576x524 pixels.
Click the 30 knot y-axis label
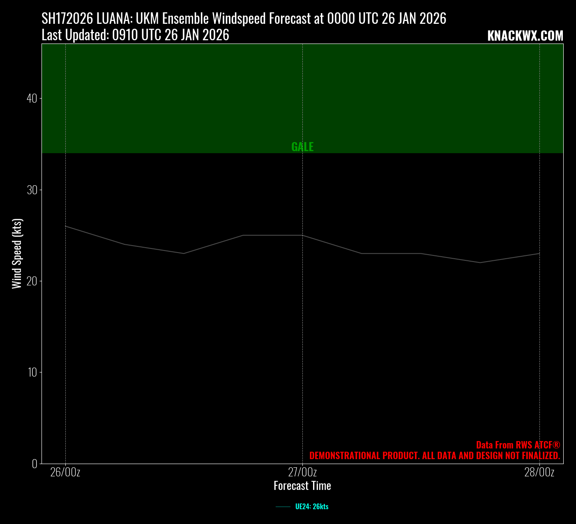[x=32, y=190]
